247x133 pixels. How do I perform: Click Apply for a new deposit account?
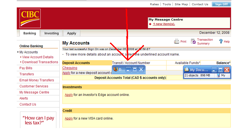click(x=66, y=73)
